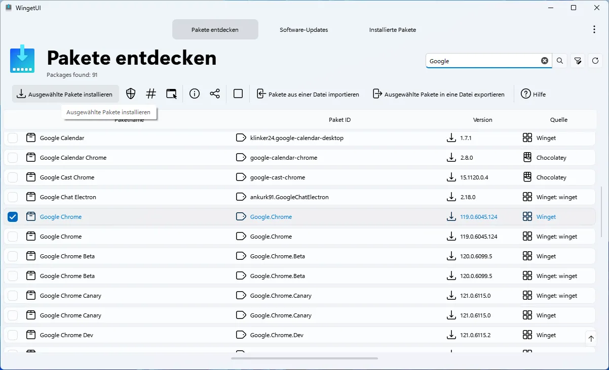
Task: Click the Chocolatey icon on the Google Cast Chrome row
Action: pos(527,177)
